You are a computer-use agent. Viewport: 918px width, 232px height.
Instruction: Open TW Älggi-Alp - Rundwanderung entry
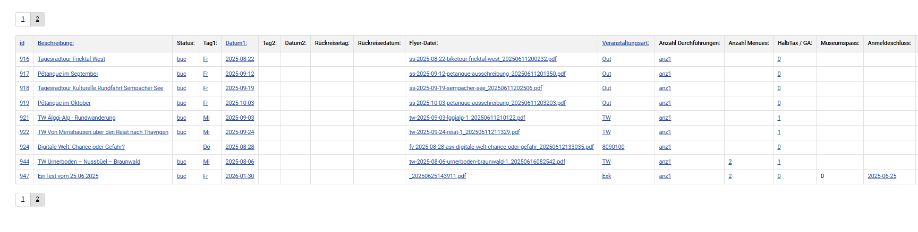pos(76,118)
